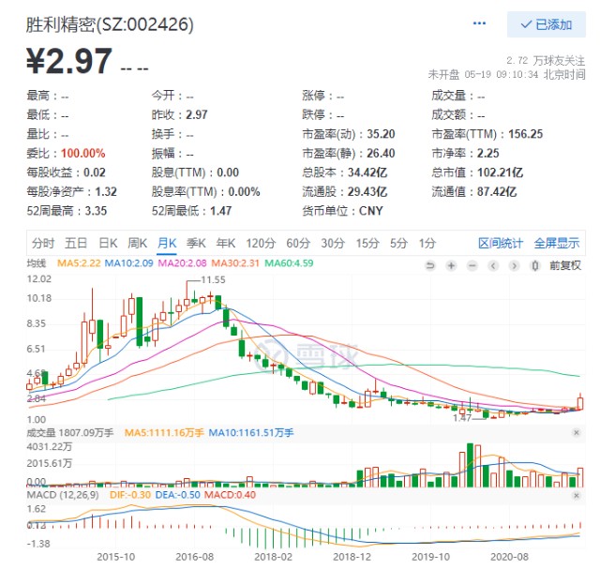Close the 成交量 volume panel
Image resolution: width=600 pixels, height=569 pixels.
pyautogui.click(x=576, y=433)
